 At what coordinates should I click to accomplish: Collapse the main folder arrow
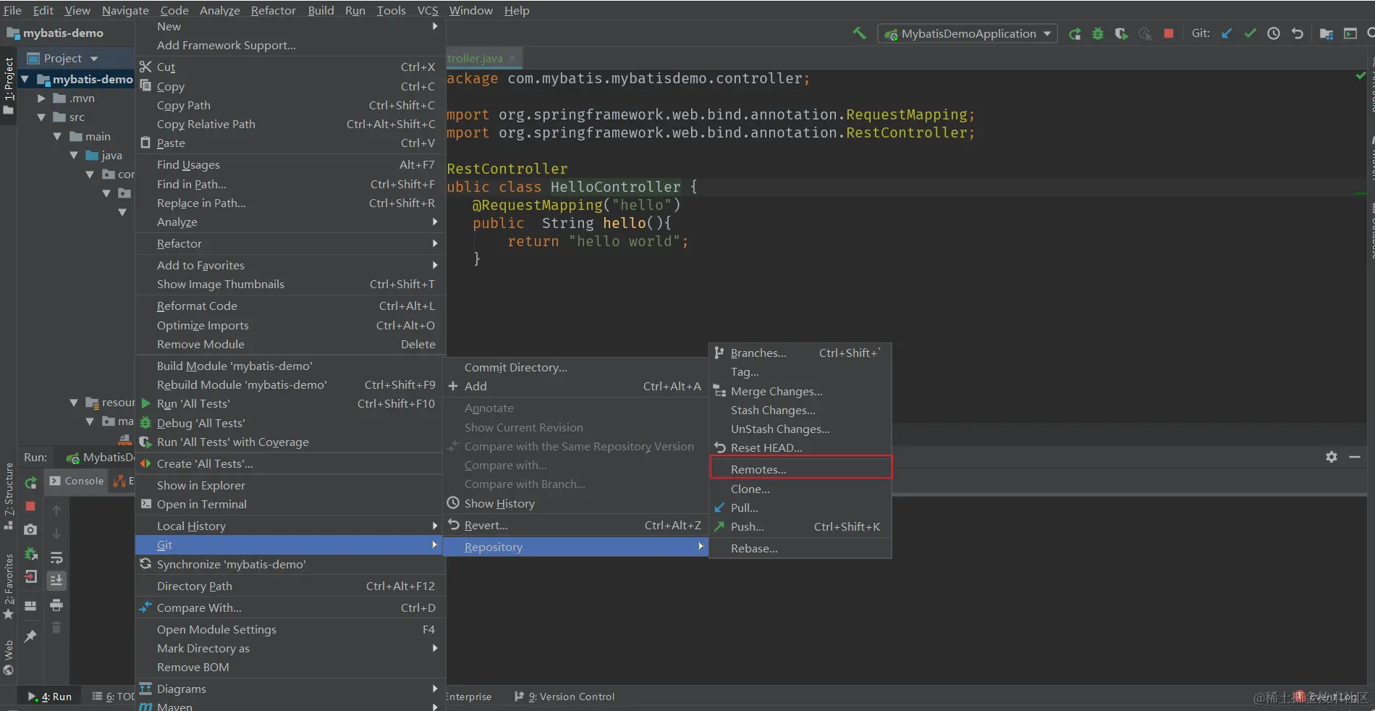pyautogui.click(x=57, y=136)
